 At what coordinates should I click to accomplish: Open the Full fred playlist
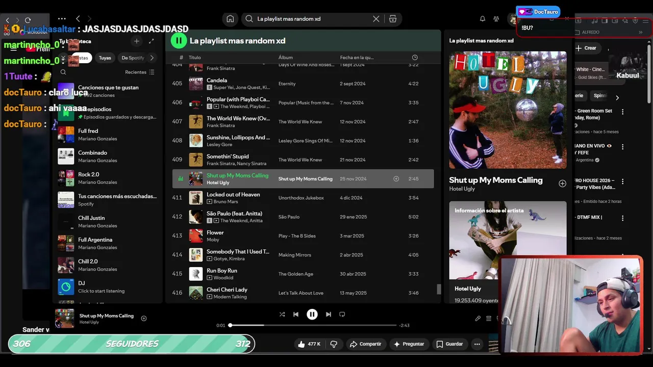[107, 135]
